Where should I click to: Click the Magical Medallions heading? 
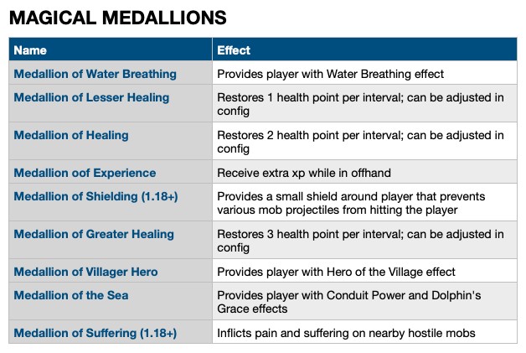118,17
